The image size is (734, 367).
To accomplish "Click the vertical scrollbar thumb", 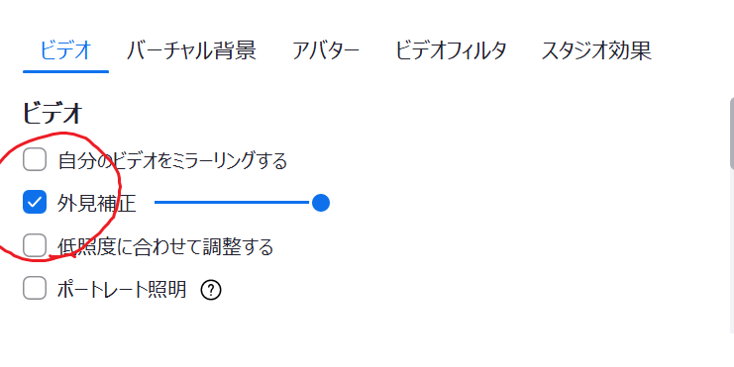I will (x=731, y=134).
